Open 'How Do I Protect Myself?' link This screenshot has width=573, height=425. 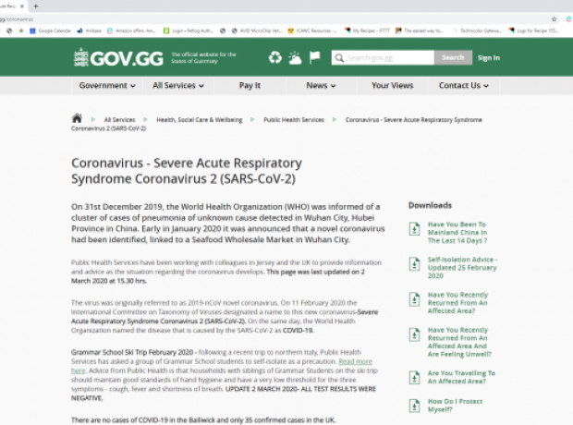[455, 406]
